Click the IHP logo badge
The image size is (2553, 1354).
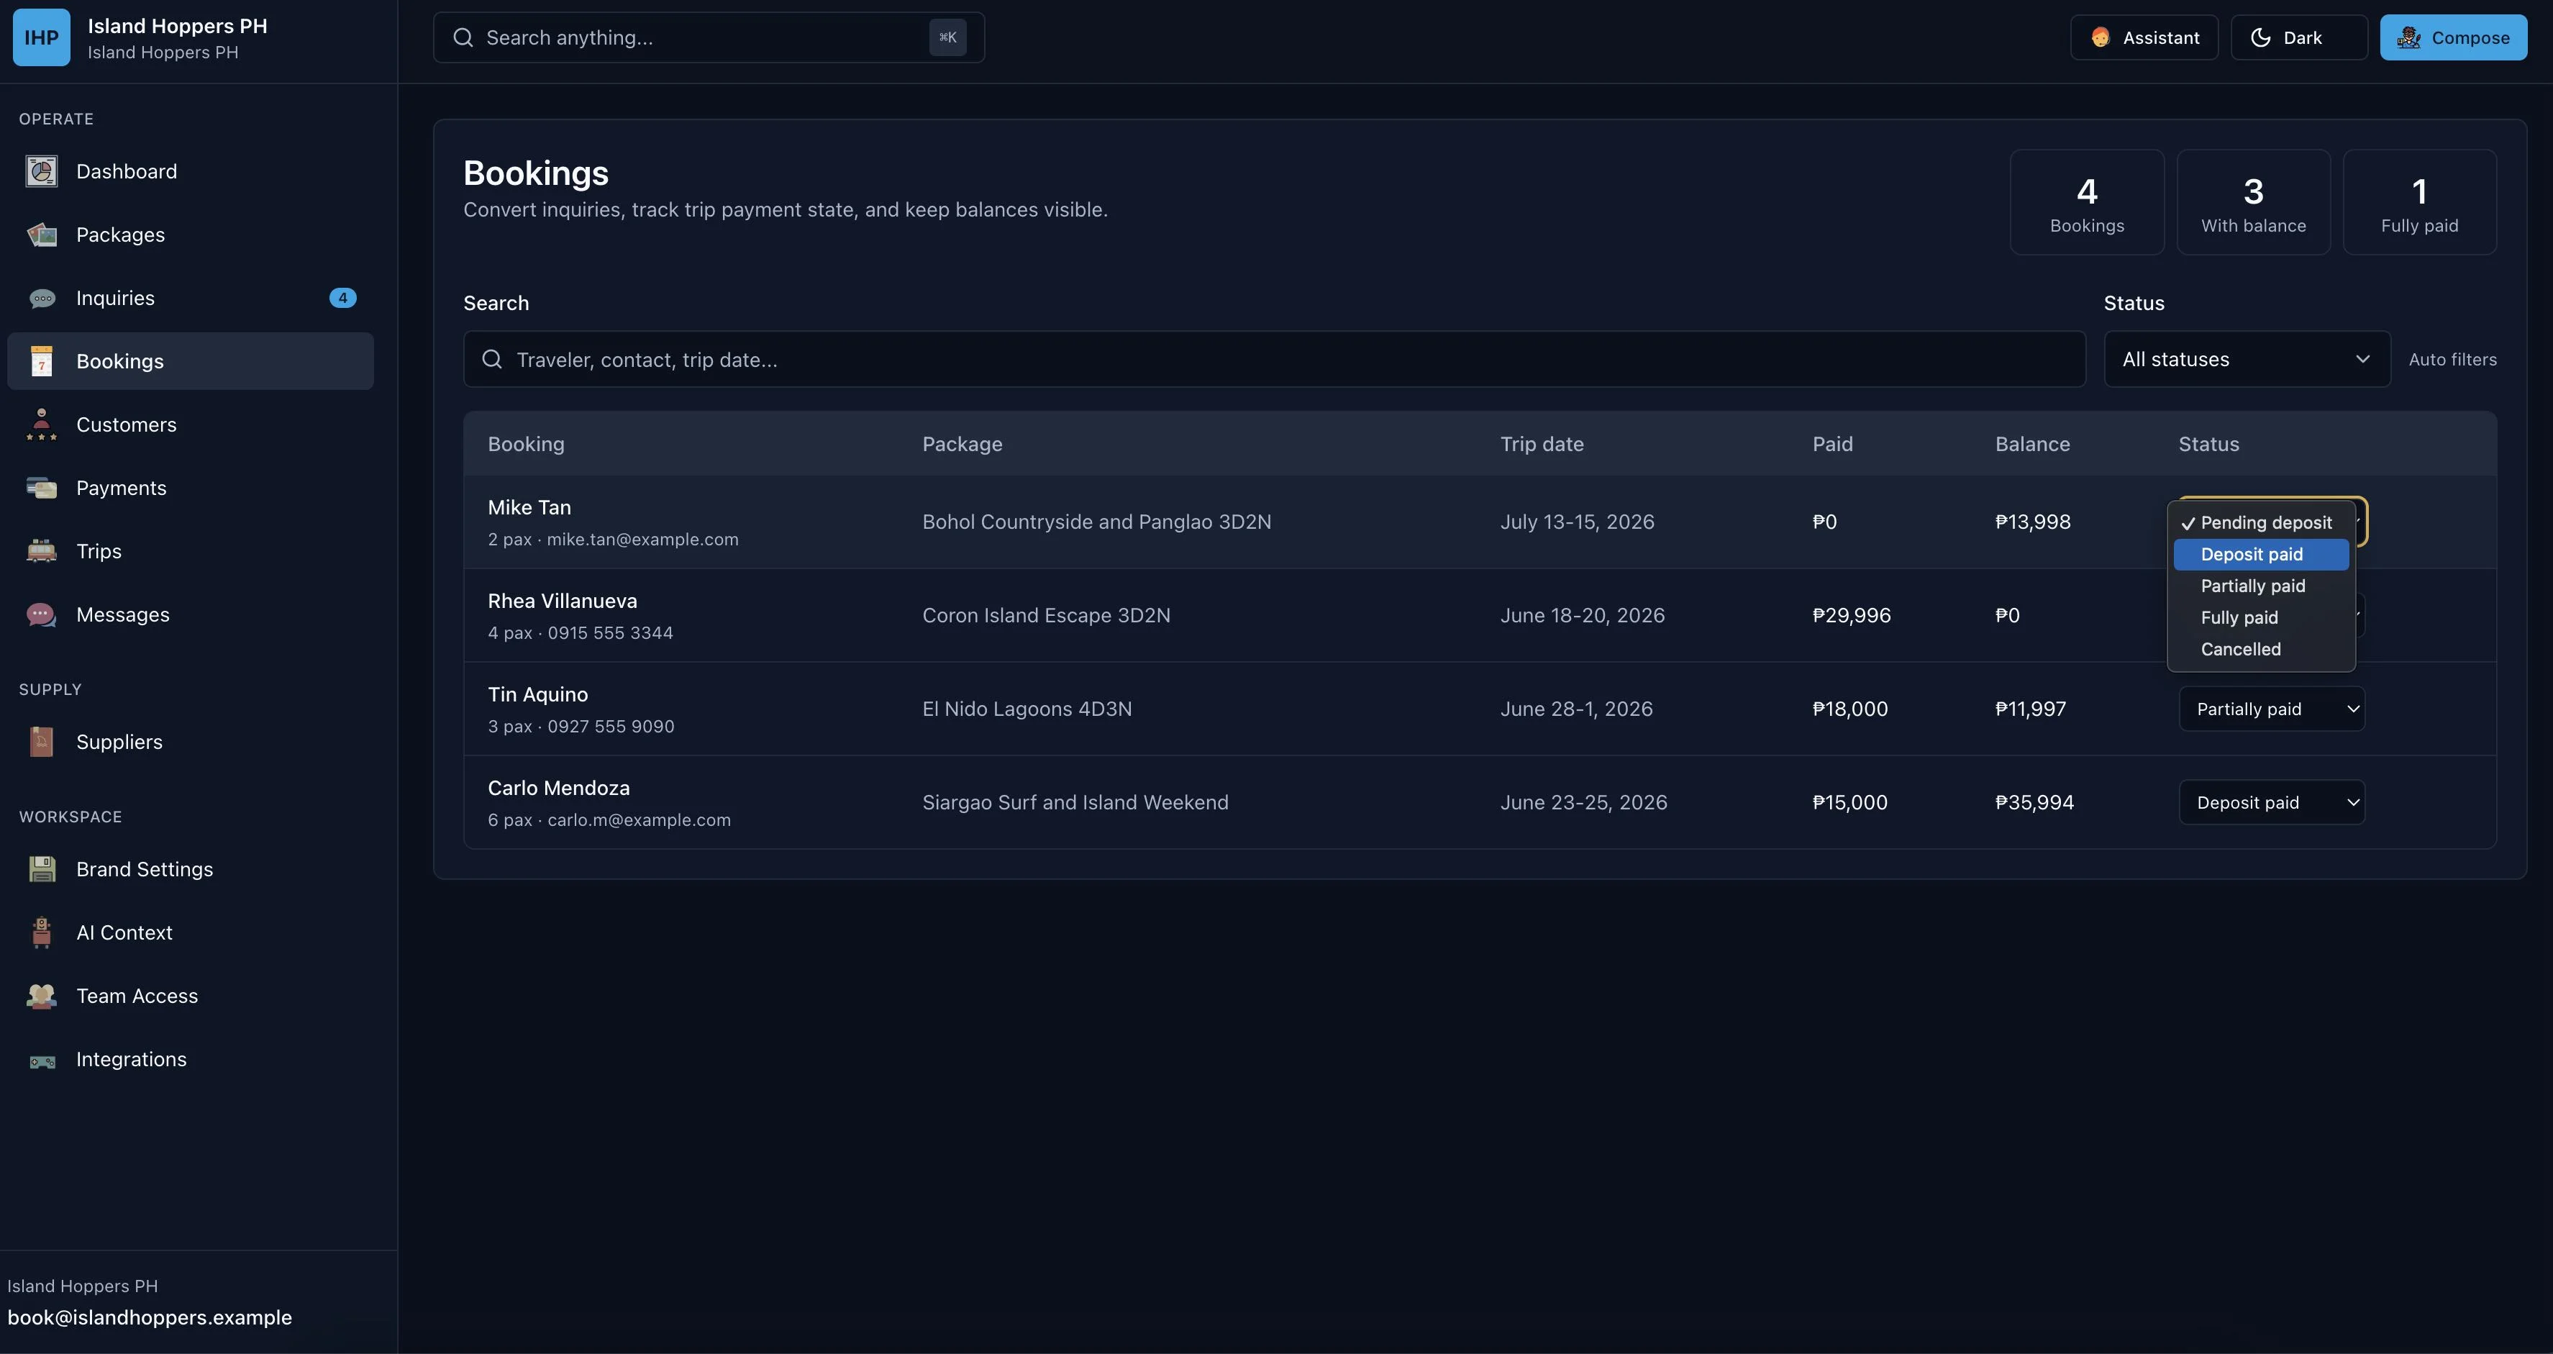click(x=42, y=37)
